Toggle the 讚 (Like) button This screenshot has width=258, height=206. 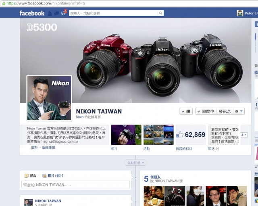pos(186,111)
